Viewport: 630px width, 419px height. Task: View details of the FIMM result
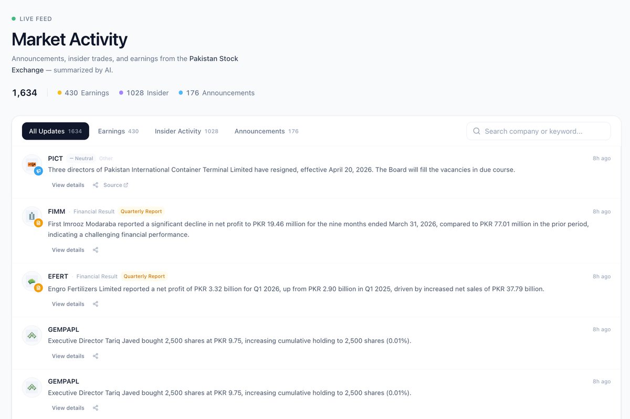point(68,250)
